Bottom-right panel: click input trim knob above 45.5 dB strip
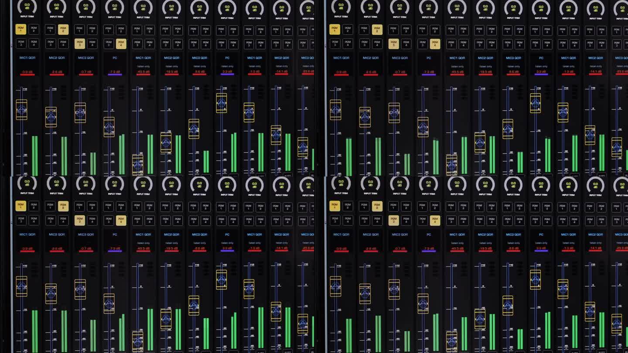 (457, 185)
